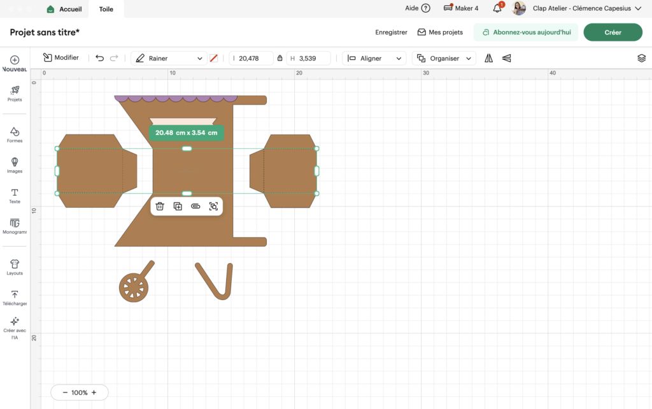
Task: Open the line color swatch
Action: (214, 58)
